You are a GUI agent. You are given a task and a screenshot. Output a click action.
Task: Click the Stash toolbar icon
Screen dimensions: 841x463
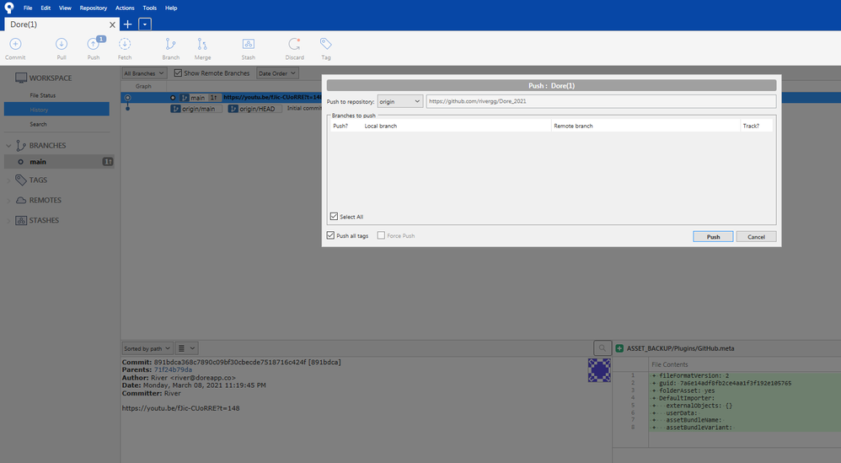(249, 44)
